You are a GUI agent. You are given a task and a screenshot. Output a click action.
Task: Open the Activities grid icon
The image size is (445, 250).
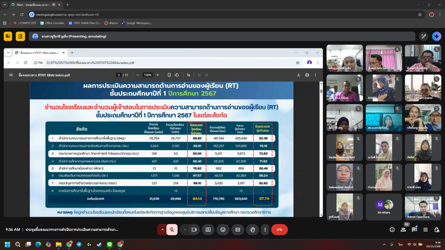426,230
